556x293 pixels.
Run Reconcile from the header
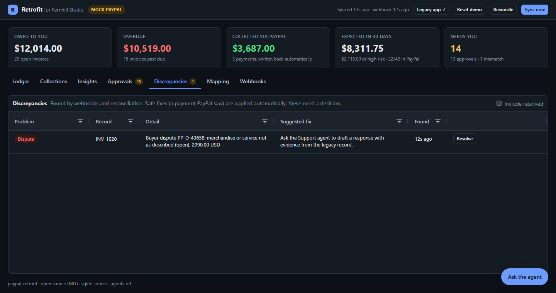(x=503, y=10)
